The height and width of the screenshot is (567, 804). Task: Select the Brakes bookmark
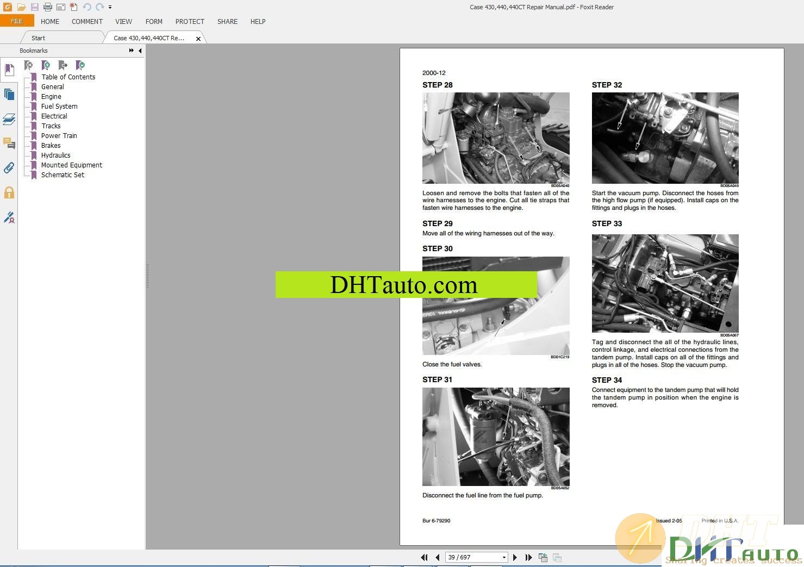tap(51, 146)
